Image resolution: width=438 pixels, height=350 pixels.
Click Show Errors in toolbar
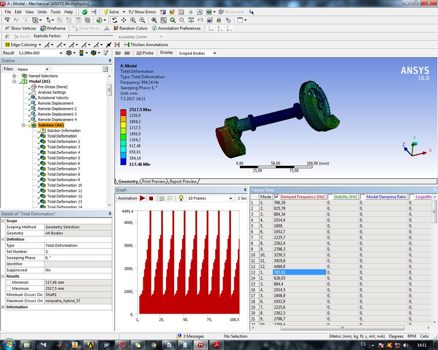tap(142, 12)
